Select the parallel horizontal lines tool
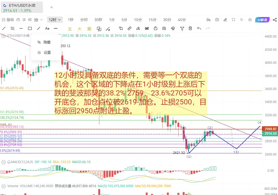This screenshot has width=278, height=195. pyautogui.click(x=12, y=28)
